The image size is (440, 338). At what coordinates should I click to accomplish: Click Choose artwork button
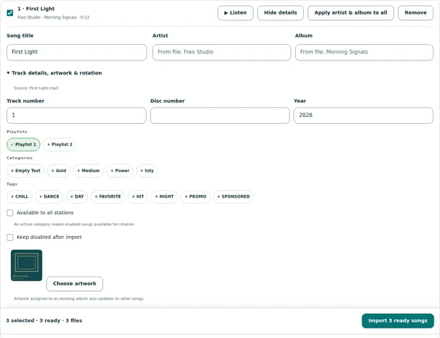(75, 284)
